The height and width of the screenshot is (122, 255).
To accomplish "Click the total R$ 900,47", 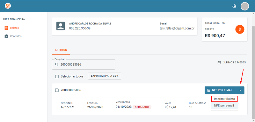I will [x=215, y=35].
